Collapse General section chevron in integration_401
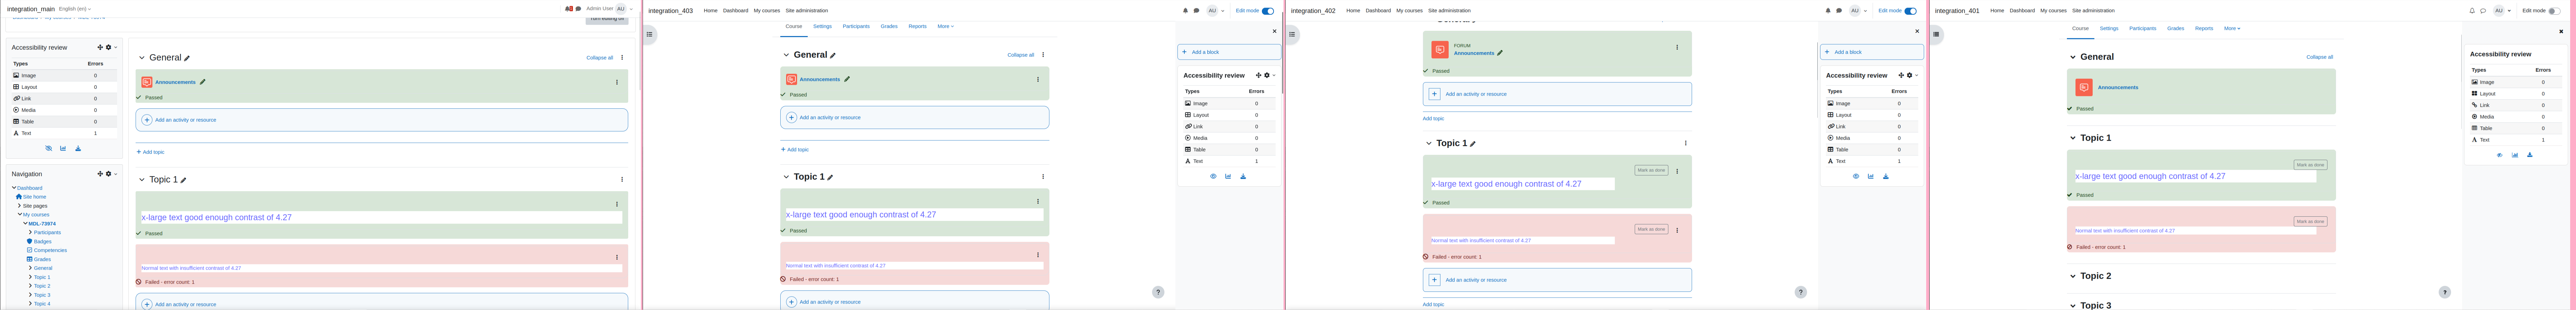Screen dimensions: 2576x310 point(2073,57)
